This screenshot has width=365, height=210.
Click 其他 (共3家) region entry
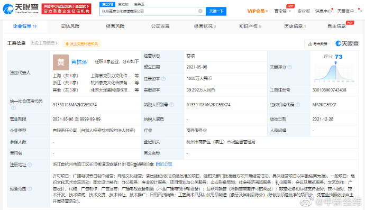coord(66,90)
